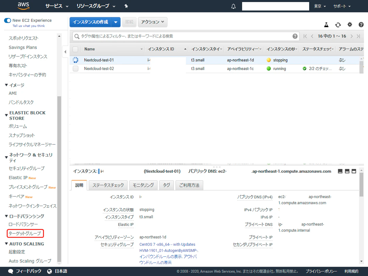The image size is (368, 276).
Task: Open the settings gear icon
Action: tap(350, 25)
